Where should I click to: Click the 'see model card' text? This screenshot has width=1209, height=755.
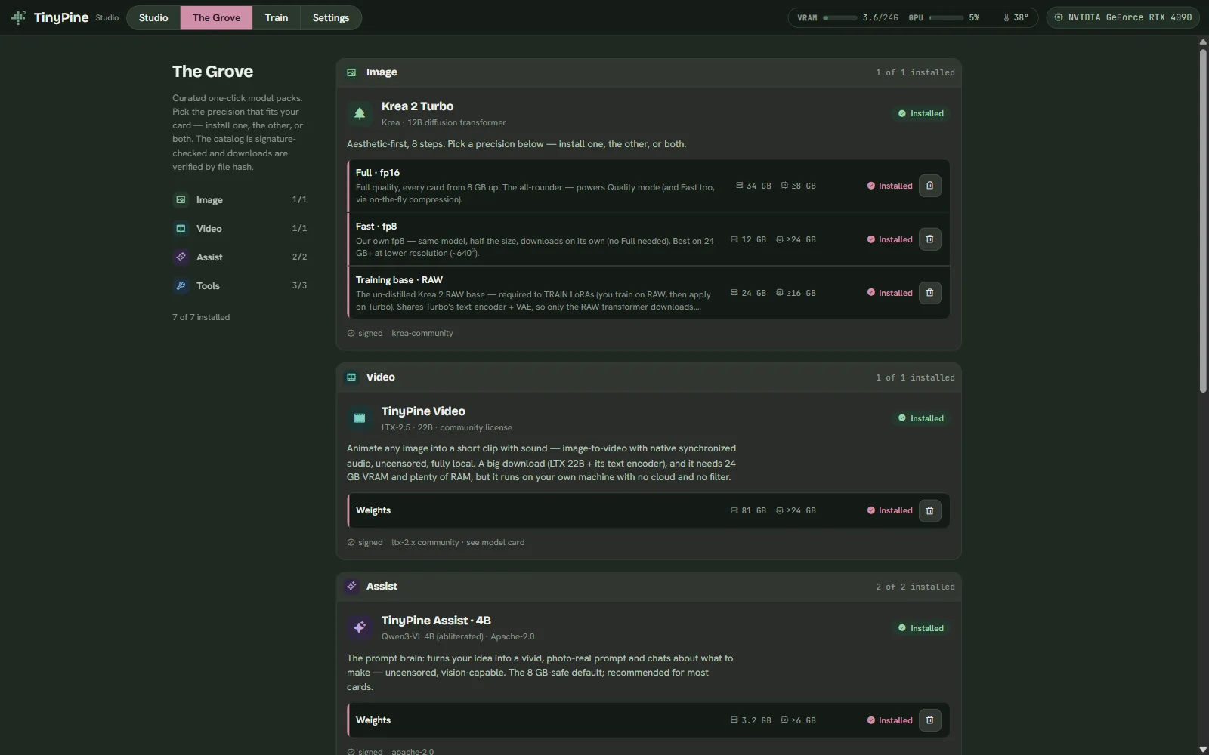pyautogui.click(x=495, y=543)
